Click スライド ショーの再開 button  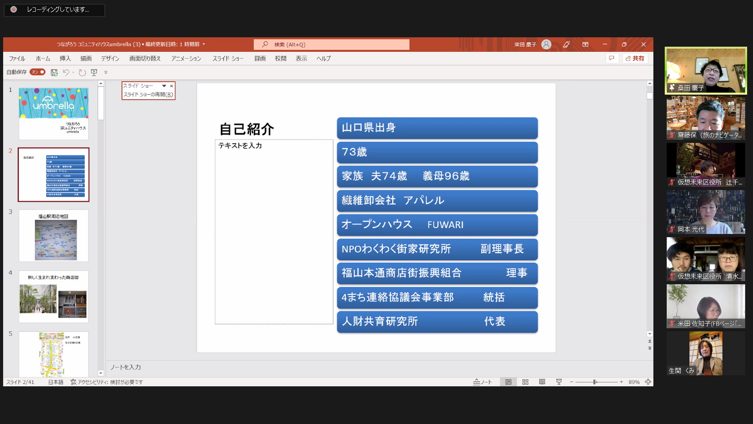(x=148, y=95)
